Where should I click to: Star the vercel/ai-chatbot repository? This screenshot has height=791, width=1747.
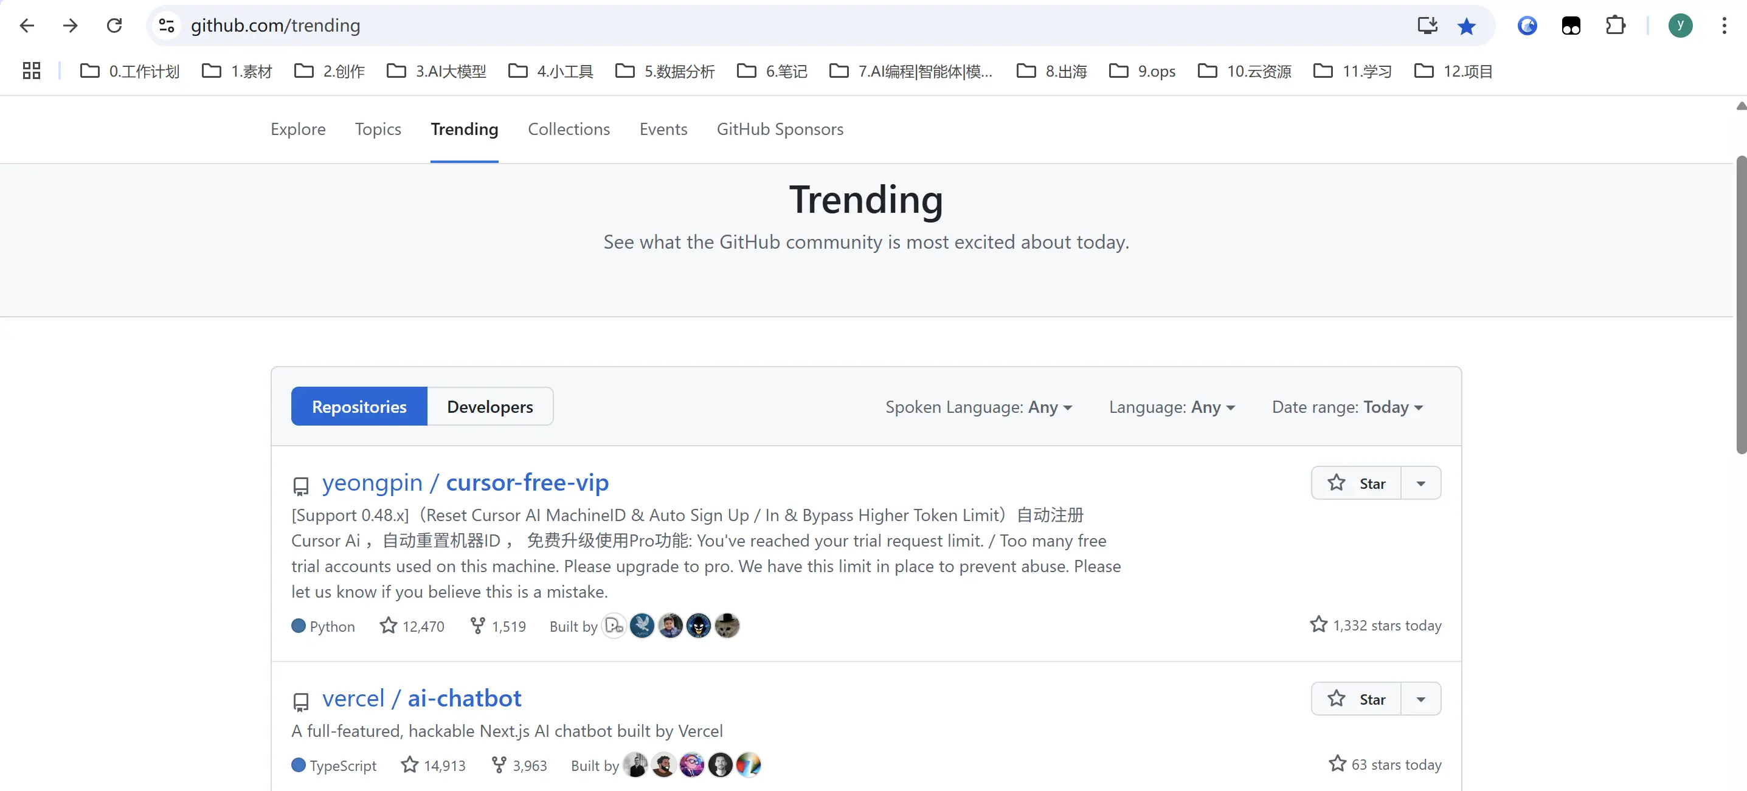pyautogui.click(x=1355, y=699)
